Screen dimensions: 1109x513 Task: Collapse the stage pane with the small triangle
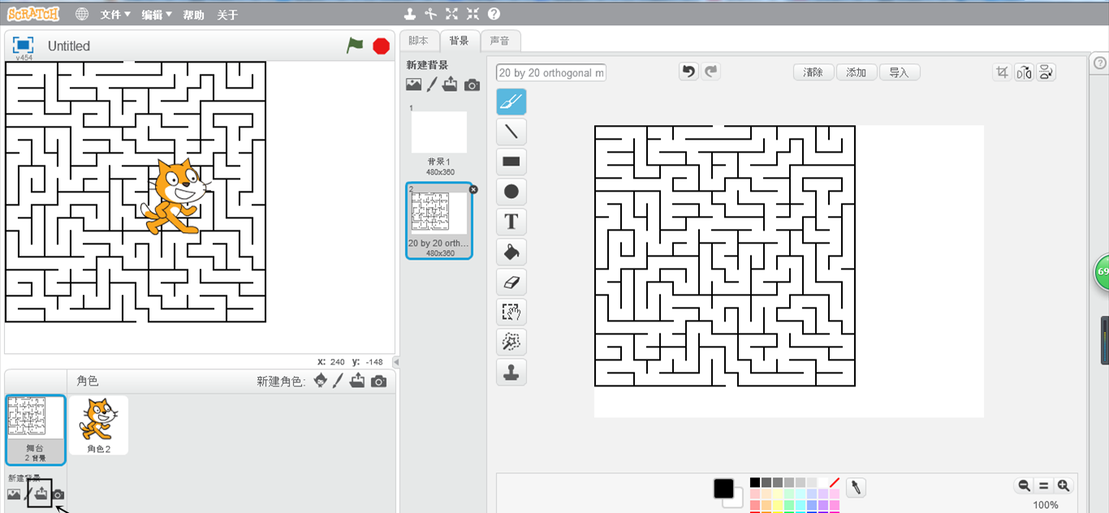[x=396, y=362]
